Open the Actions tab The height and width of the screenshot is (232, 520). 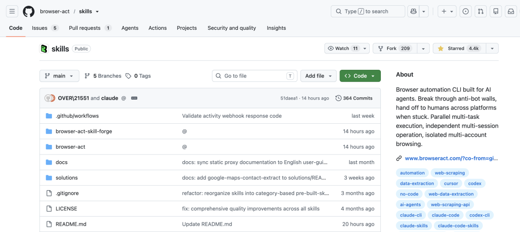pos(157,28)
